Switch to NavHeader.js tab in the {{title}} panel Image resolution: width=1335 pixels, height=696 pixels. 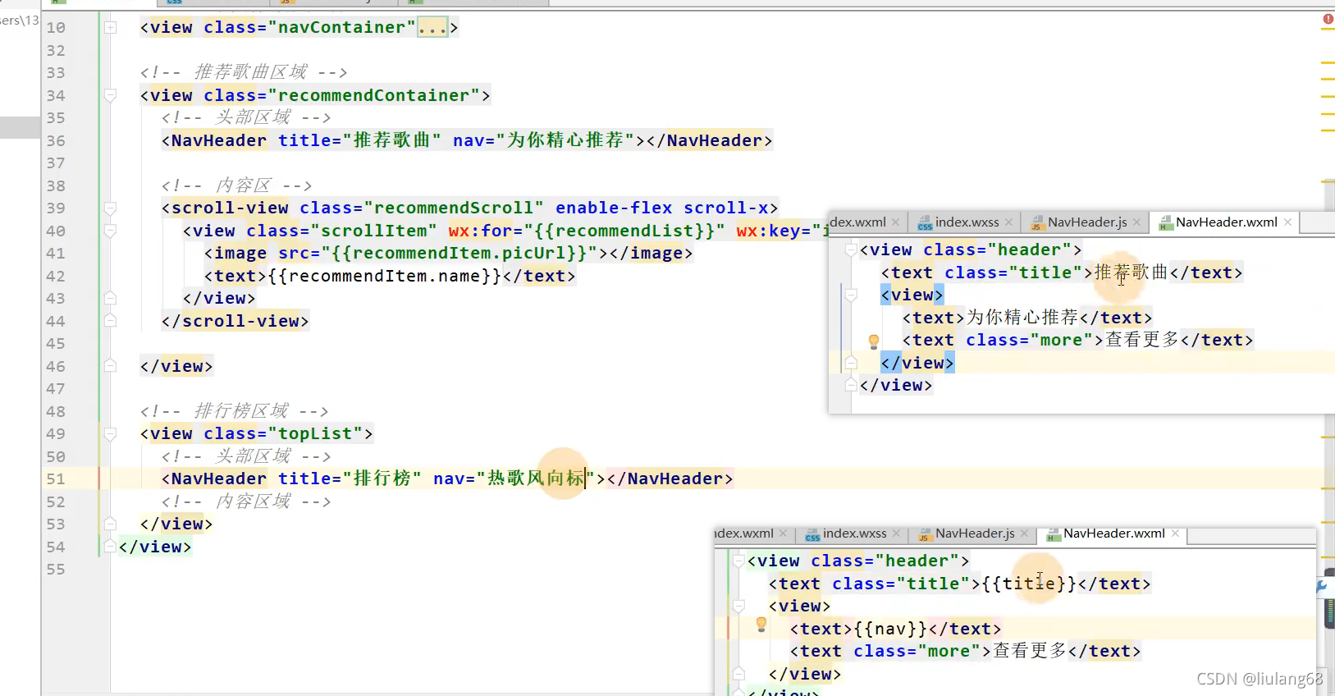pos(973,533)
